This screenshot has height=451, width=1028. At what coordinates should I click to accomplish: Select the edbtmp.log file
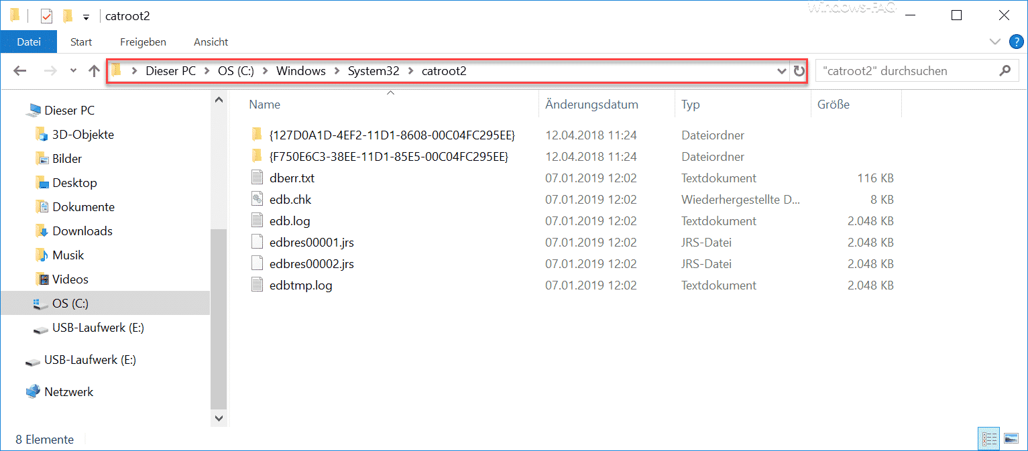(x=300, y=285)
